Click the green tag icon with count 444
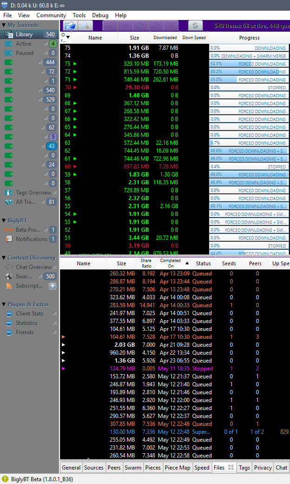The width and height of the screenshot is (290, 484). coord(9,62)
